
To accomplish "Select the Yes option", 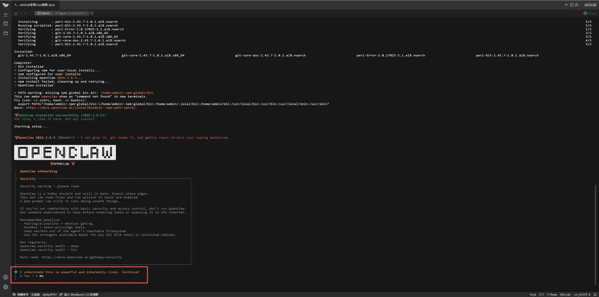I will 24,275.
